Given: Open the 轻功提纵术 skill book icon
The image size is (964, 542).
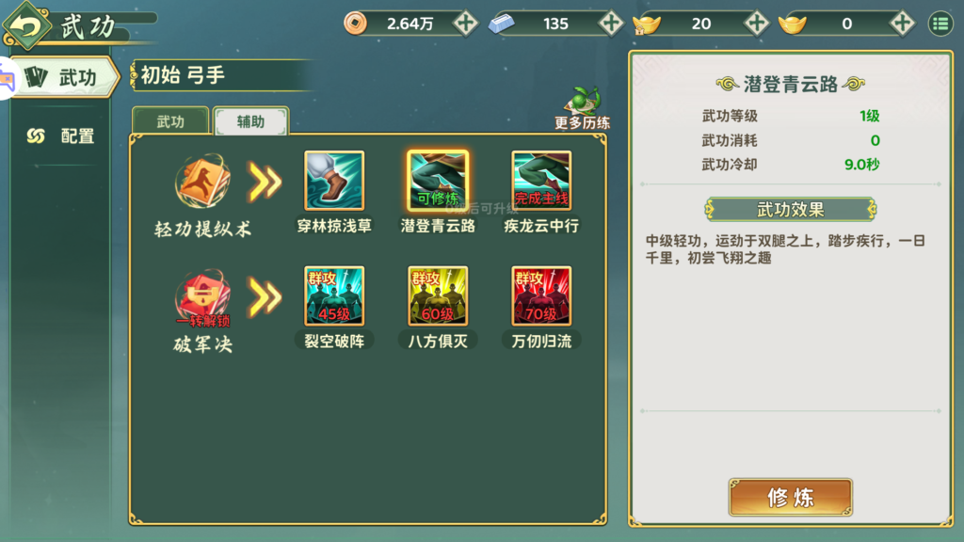Looking at the screenshot, I should click(x=203, y=182).
